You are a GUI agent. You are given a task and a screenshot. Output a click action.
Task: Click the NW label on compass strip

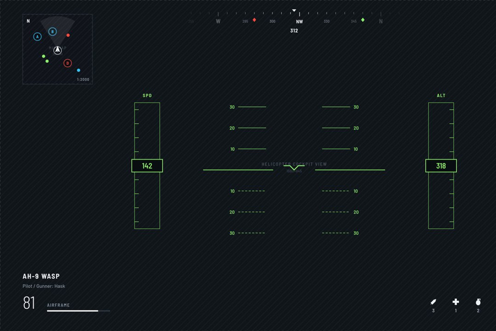[x=299, y=22]
